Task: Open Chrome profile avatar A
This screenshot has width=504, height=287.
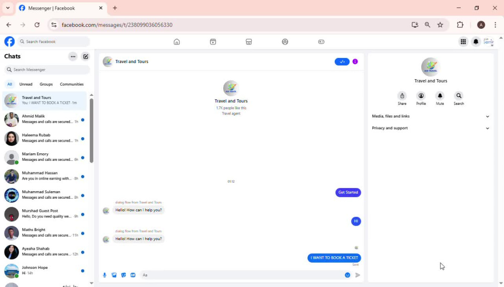Action: point(481,25)
